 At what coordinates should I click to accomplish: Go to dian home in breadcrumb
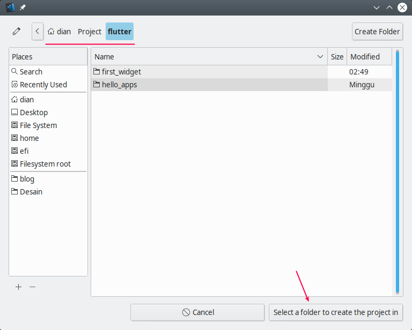[x=59, y=32]
